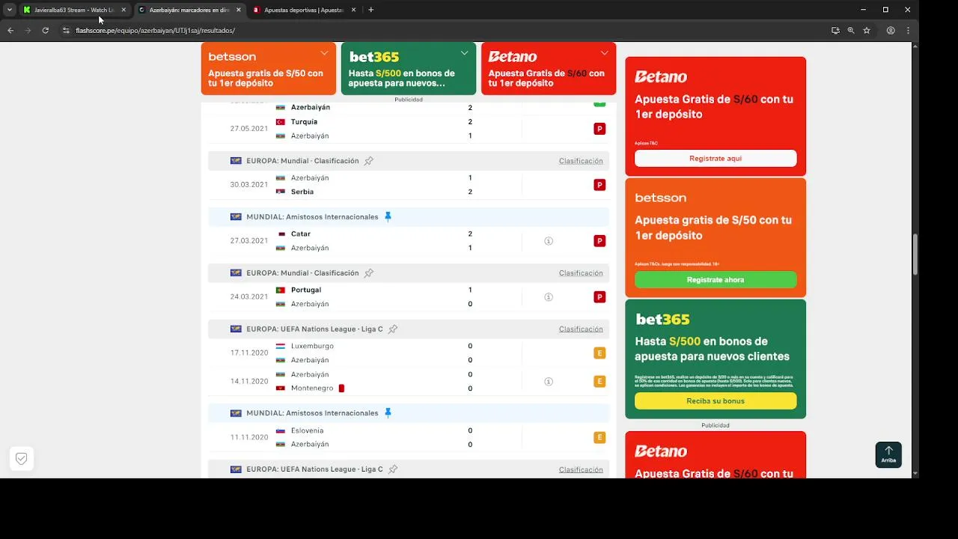Open Clasificación link above the Luxemburgo match
This screenshot has width=958, height=539.
[581, 329]
